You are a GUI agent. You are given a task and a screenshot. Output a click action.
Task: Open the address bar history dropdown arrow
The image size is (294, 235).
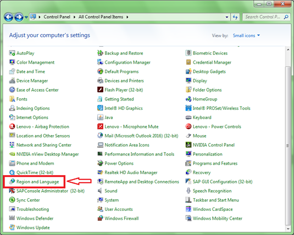pyautogui.click(x=227, y=17)
